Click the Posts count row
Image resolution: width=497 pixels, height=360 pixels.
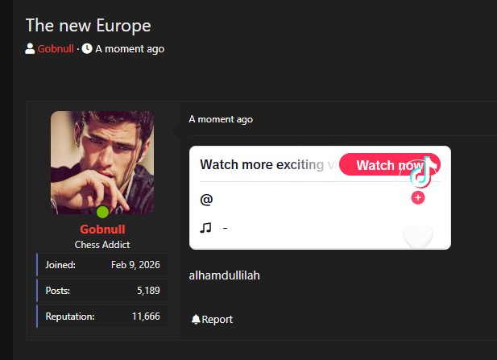click(102, 291)
